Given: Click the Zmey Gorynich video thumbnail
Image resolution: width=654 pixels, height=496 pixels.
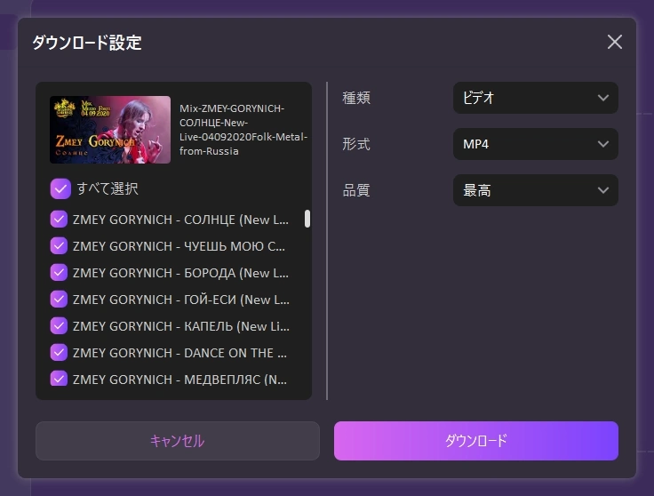Looking at the screenshot, I should 110,130.
